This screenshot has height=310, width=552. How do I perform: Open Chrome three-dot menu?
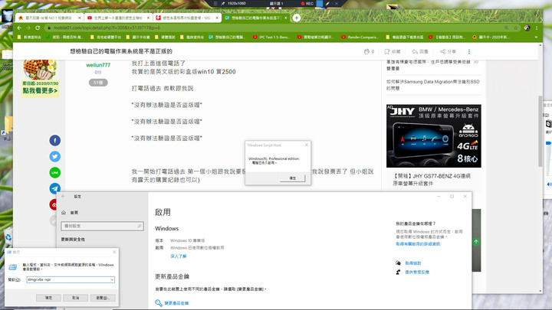(537, 28)
